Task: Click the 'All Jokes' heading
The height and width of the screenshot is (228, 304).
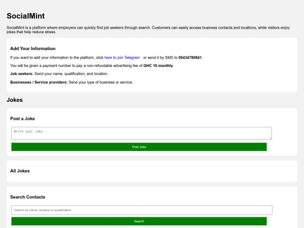Action: click(20, 171)
